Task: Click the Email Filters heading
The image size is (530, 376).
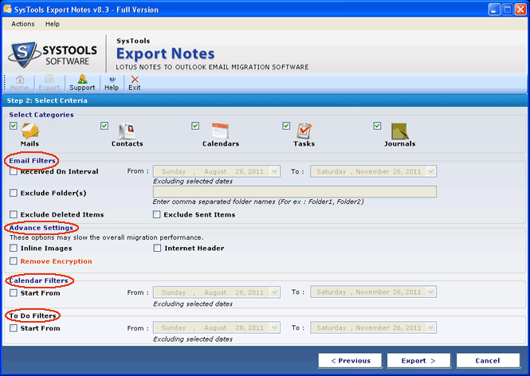Action: (x=32, y=161)
